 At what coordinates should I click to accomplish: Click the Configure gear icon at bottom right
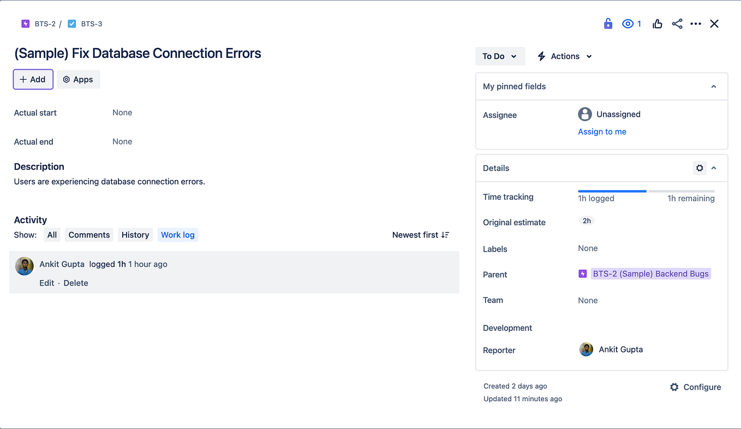(x=674, y=387)
